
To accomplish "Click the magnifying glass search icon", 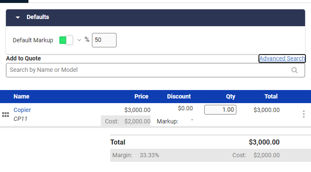I will [294, 71].
